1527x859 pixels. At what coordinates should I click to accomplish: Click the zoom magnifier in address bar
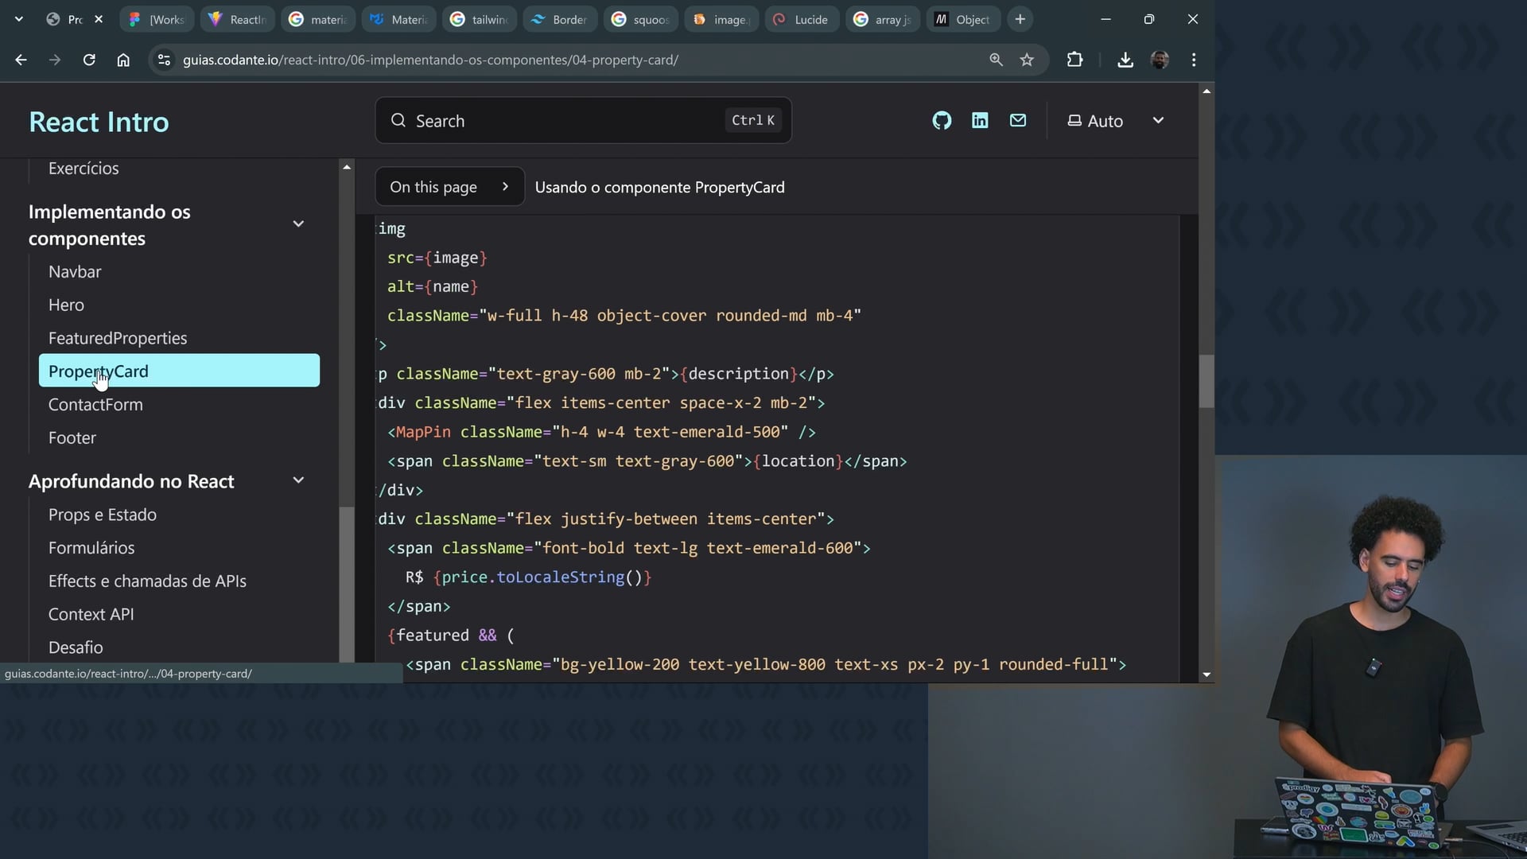996,60
